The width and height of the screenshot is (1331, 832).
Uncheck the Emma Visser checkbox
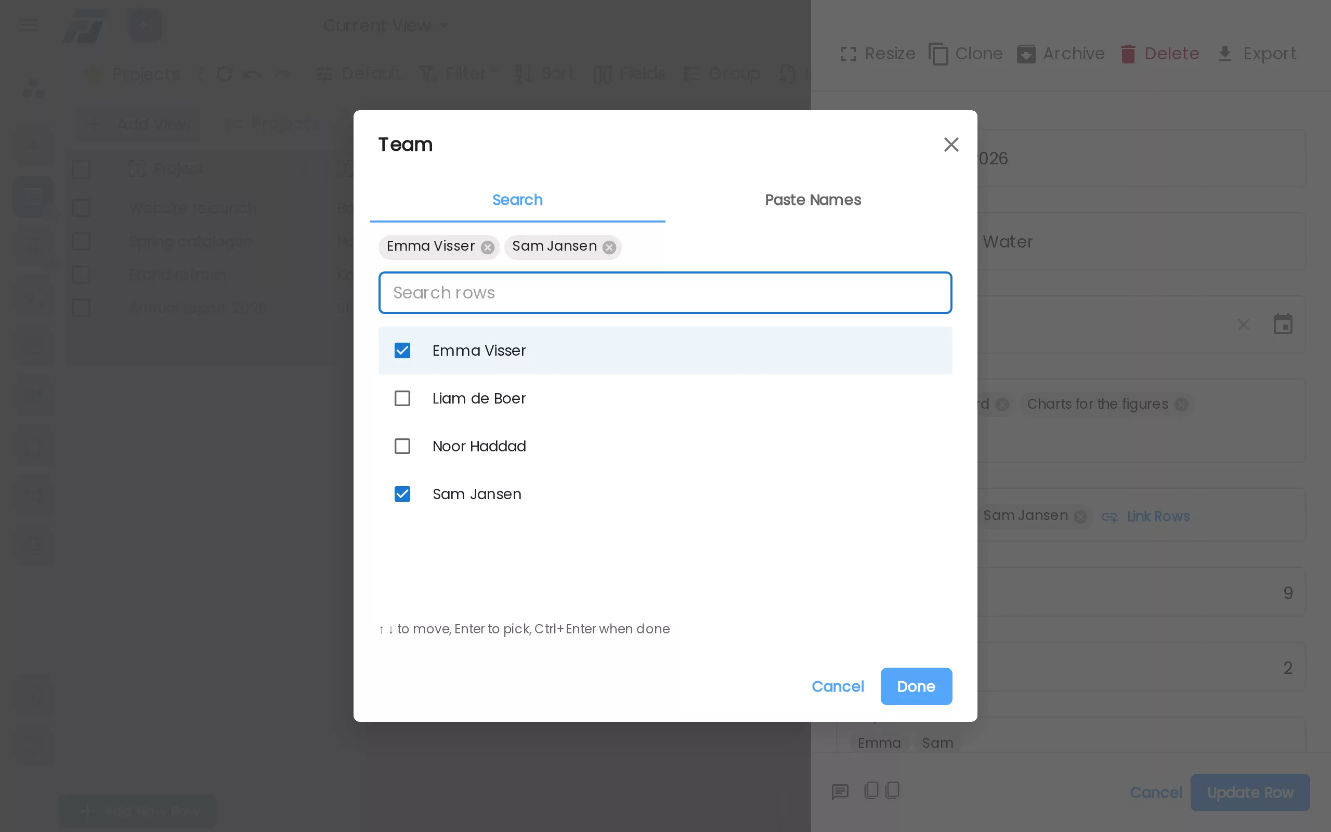[x=402, y=350]
